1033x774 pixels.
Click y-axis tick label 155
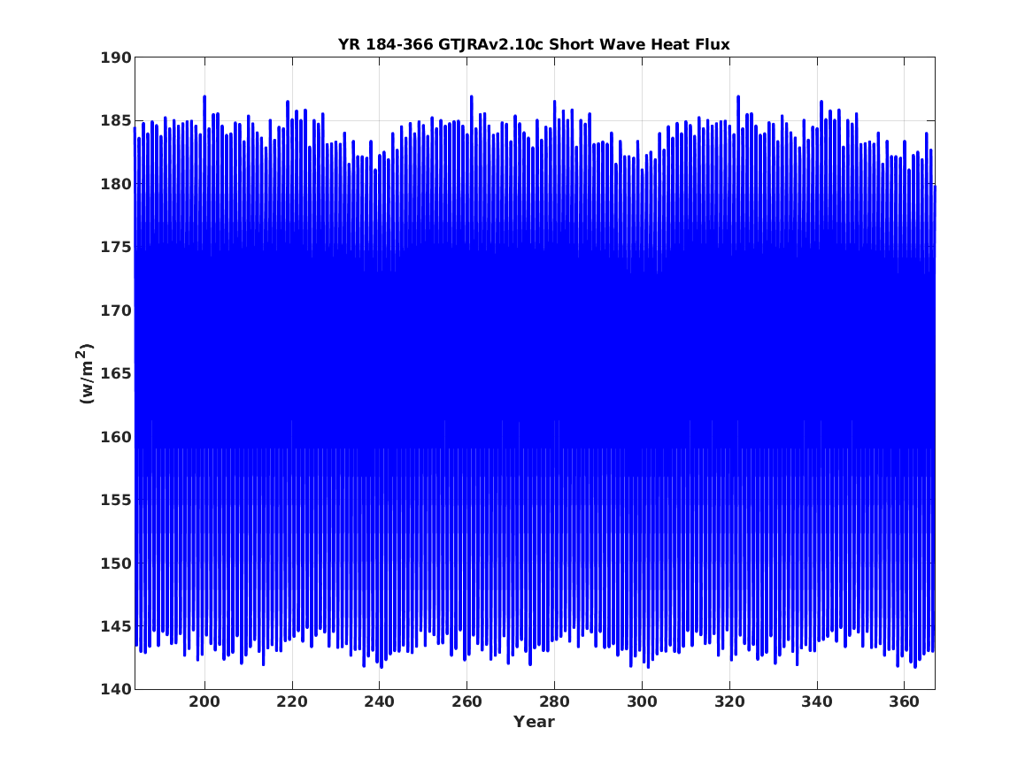point(115,500)
